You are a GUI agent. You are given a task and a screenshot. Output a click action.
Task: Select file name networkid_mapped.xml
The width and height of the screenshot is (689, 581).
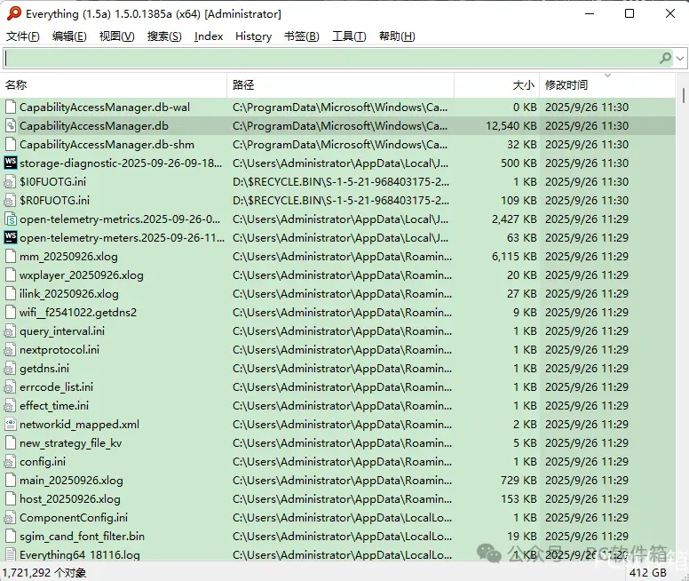coord(79,424)
